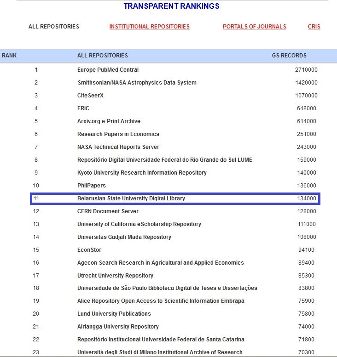Click rank number 12 cell
This screenshot has width=337, height=357.
point(36,211)
